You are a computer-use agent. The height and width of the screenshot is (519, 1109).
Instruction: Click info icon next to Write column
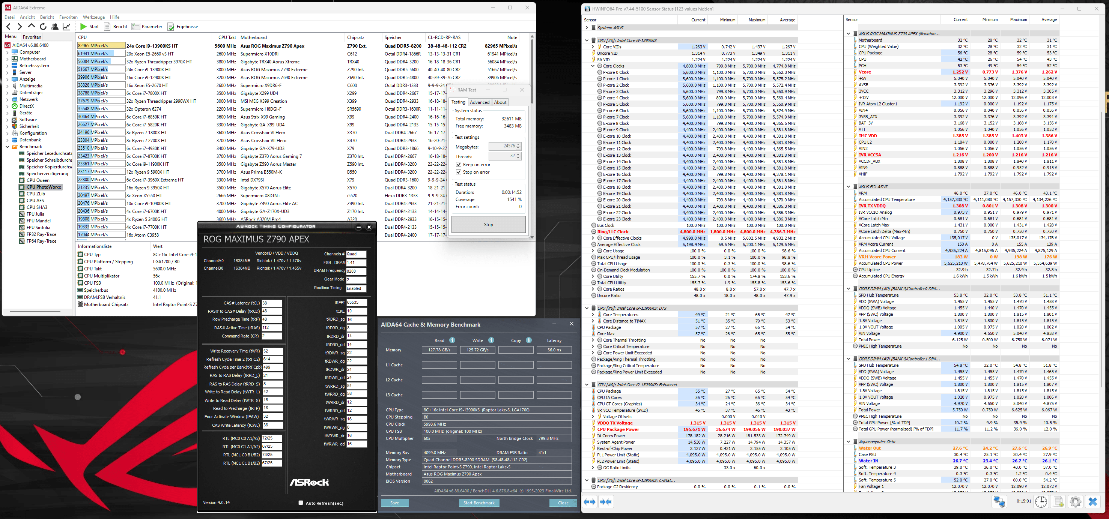(491, 340)
